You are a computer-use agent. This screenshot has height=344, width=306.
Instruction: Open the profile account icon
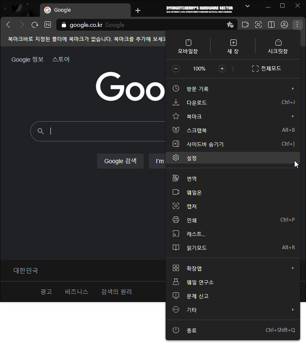(x=284, y=25)
